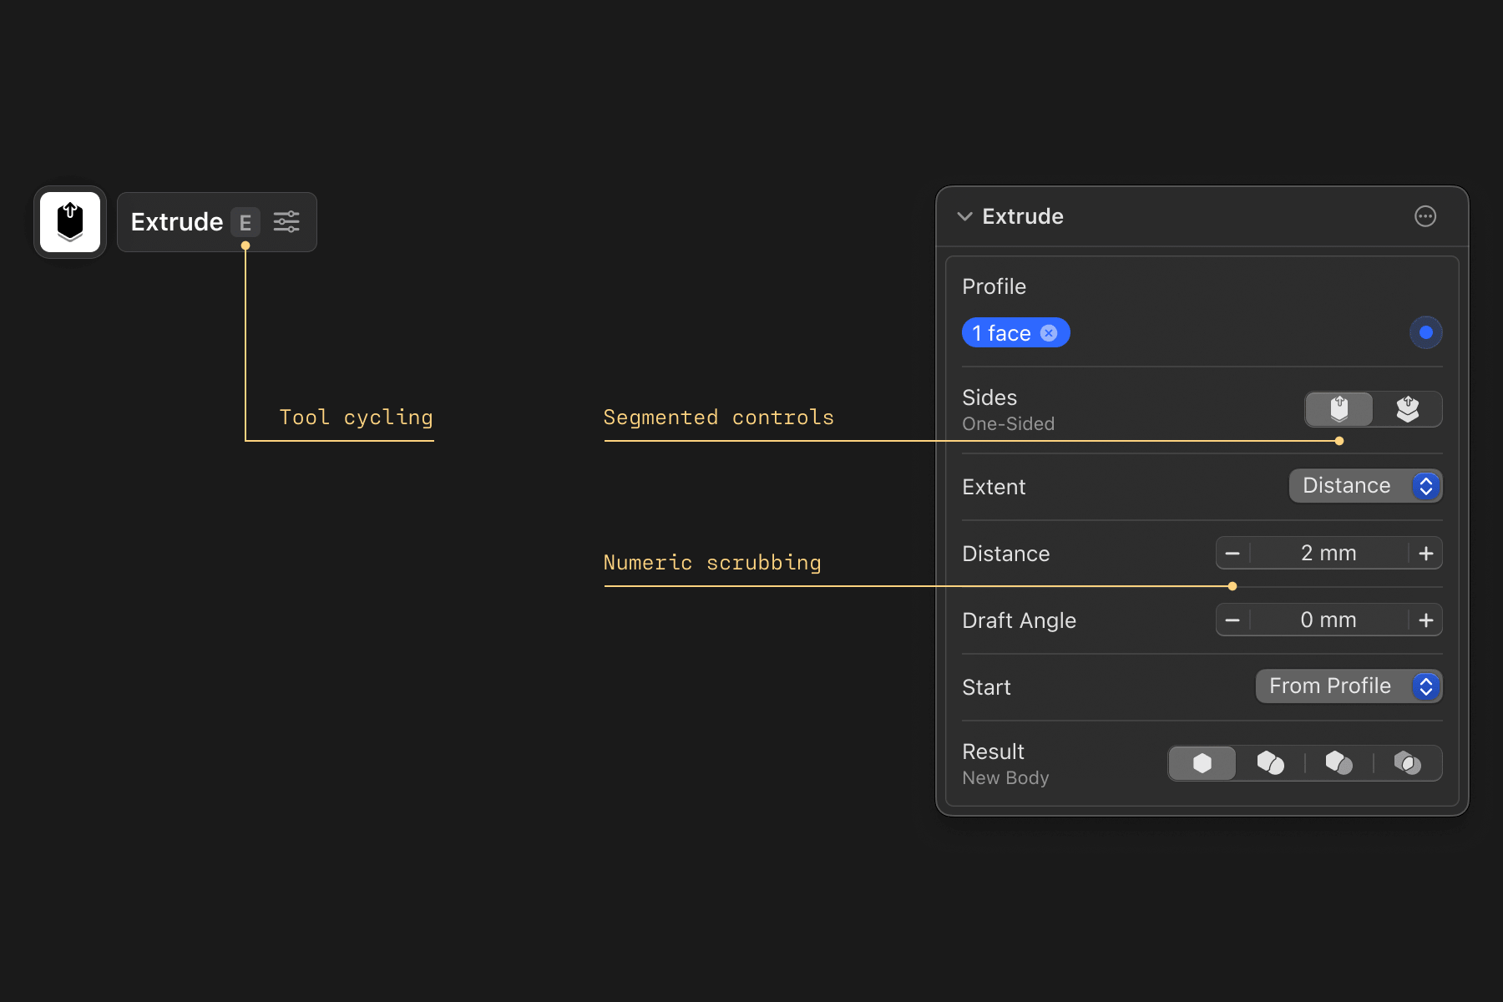This screenshot has width=1503, height=1002.
Task: Click the 0 mm Draft Angle field
Action: click(1328, 620)
